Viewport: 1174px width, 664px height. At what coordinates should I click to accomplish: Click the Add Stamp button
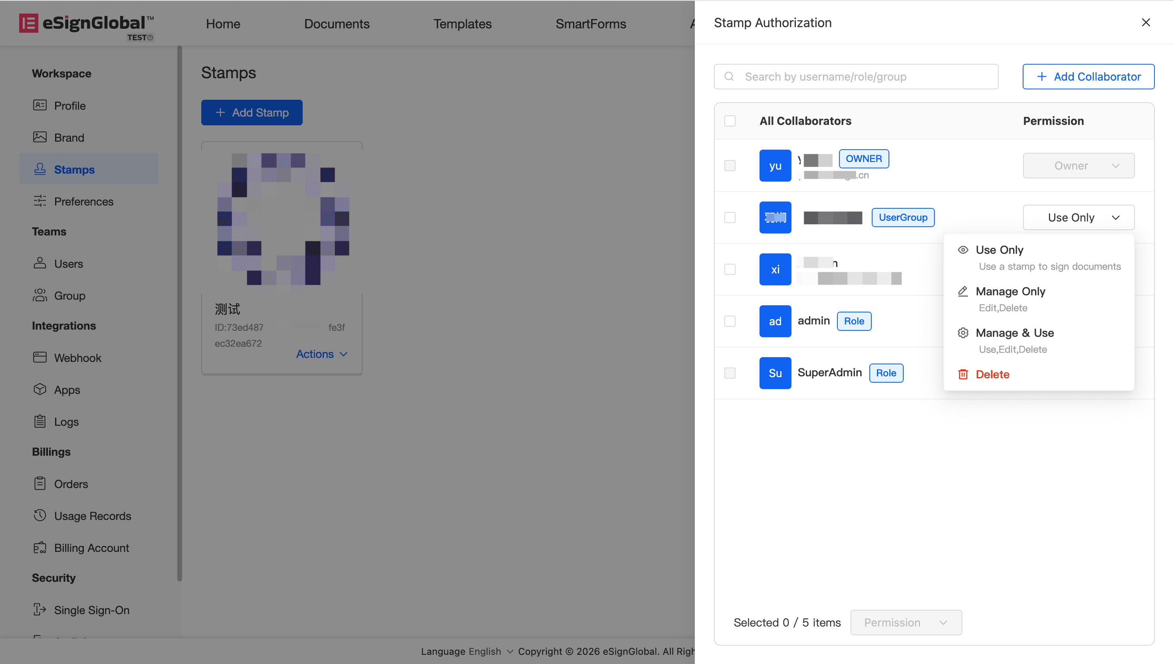click(252, 113)
